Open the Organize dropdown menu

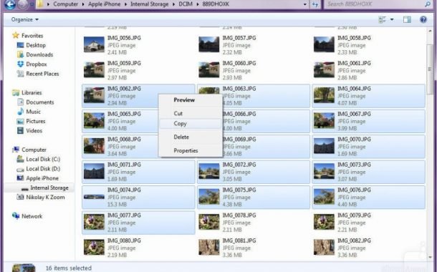[x=25, y=19]
